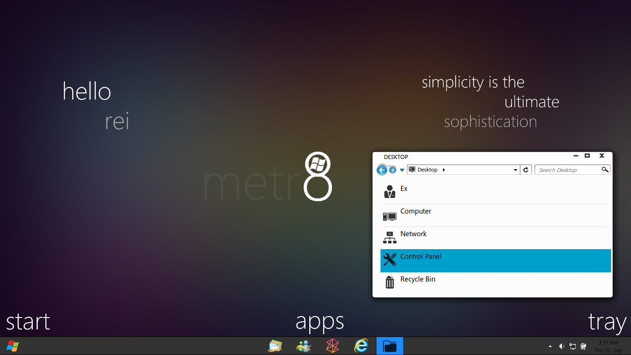The image size is (631, 355).
Task: Click the magnifying glass search icon
Action: point(605,170)
